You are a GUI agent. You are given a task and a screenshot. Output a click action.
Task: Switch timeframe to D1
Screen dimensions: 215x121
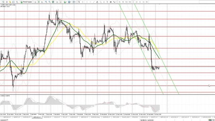(x=140, y=2)
